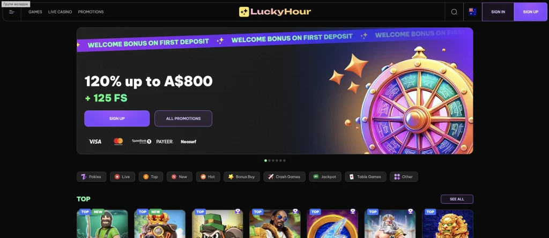Open Table Games category

(365, 177)
